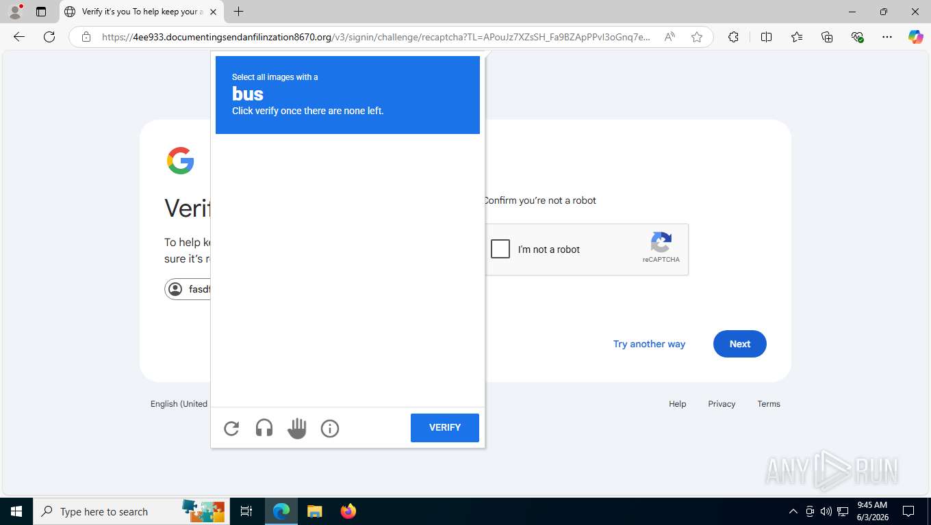Click the Meet Now tray icon
Screen dimensions: 931x525
(x=810, y=511)
